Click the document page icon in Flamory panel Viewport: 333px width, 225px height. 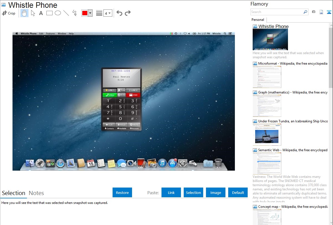click(321, 12)
